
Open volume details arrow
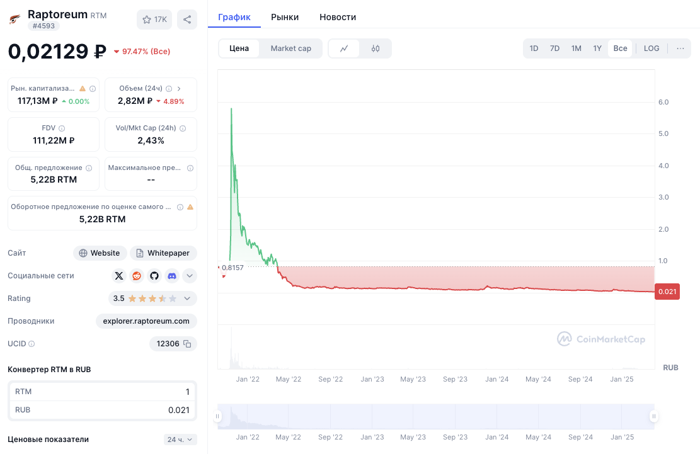(x=179, y=89)
